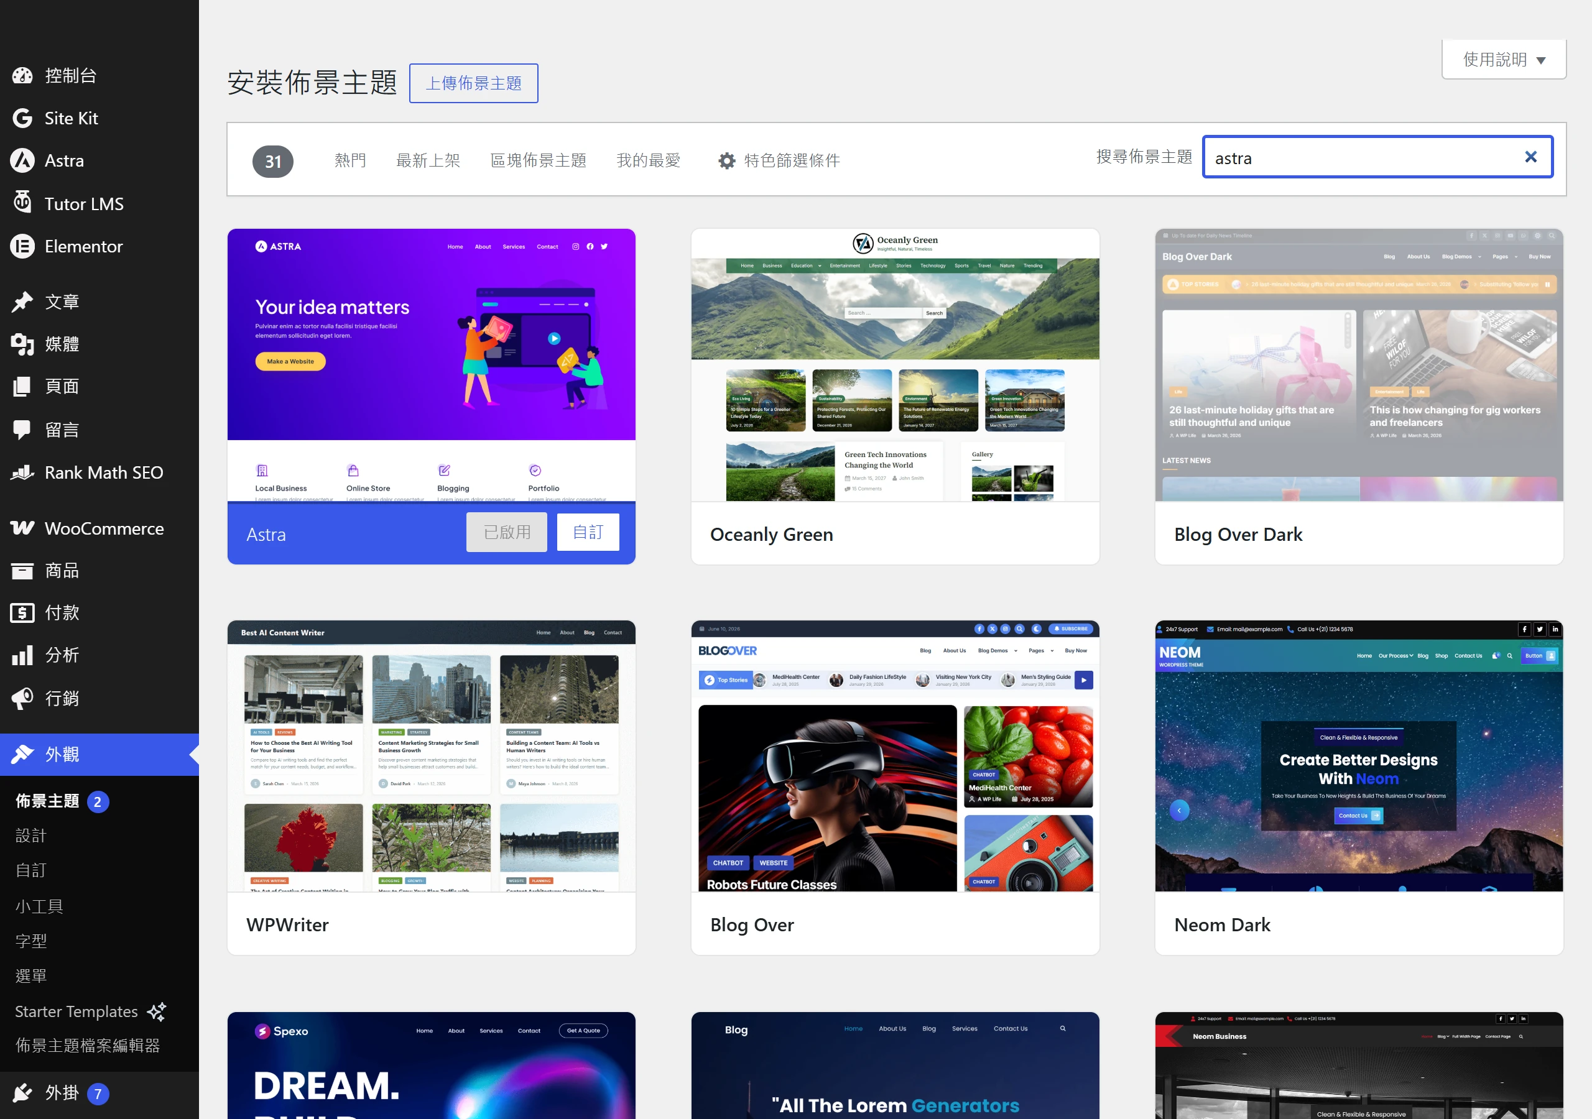Screen dimensions: 1592x1119
Task: Click the disabled 已啟用 button on Astra
Action: coord(507,532)
